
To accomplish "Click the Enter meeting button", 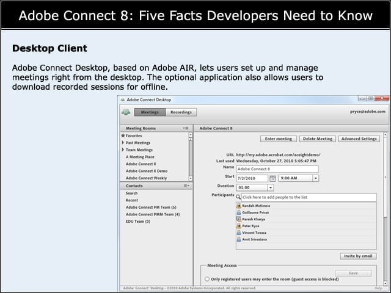I will click(279, 139).
